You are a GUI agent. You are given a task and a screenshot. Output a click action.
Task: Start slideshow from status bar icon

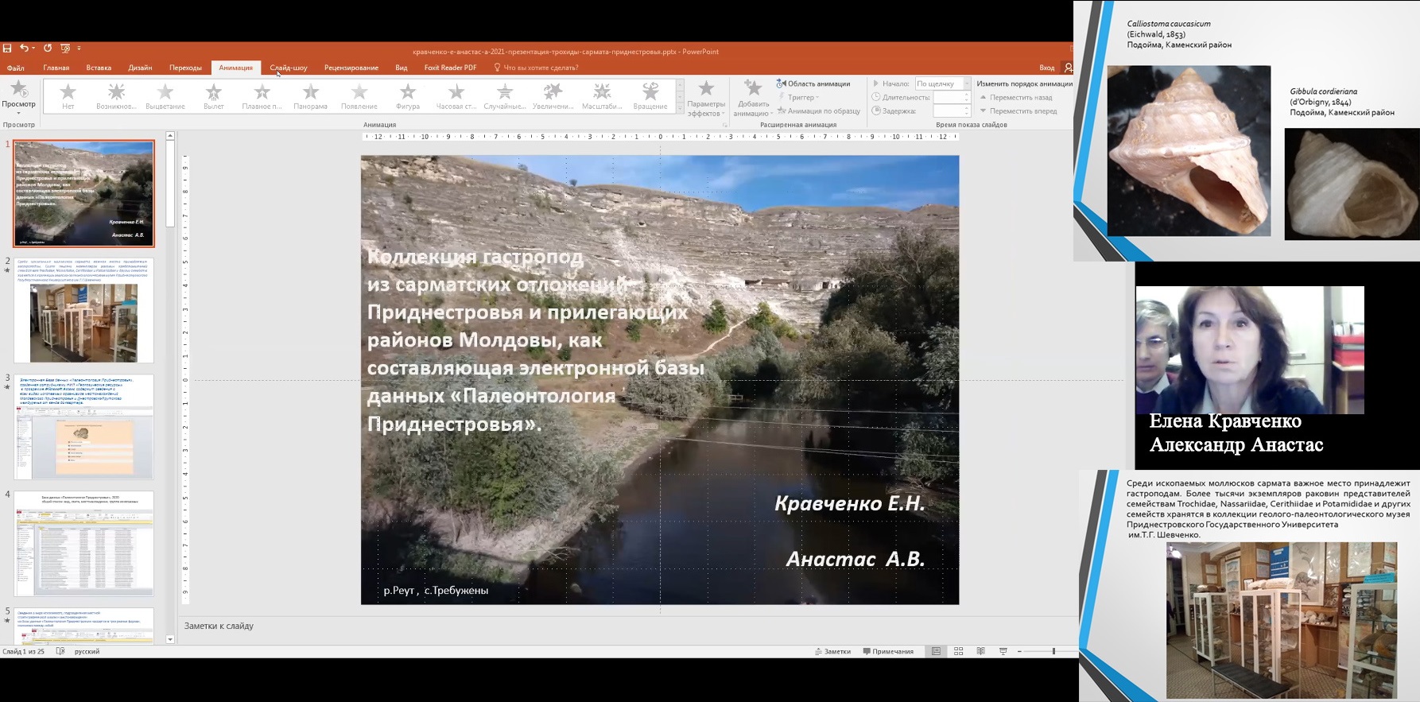(x=1003, y=651)
